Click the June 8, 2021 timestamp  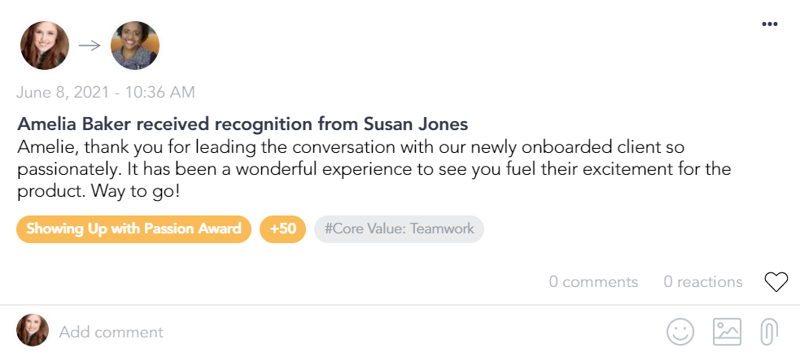tap(106, 93)
